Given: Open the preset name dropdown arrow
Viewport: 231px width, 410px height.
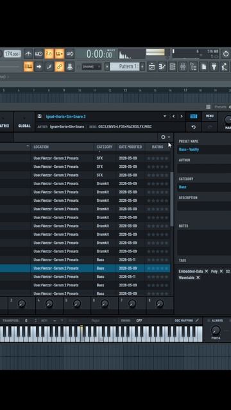Looking at the screenshot, I should (x=165, y=117).
